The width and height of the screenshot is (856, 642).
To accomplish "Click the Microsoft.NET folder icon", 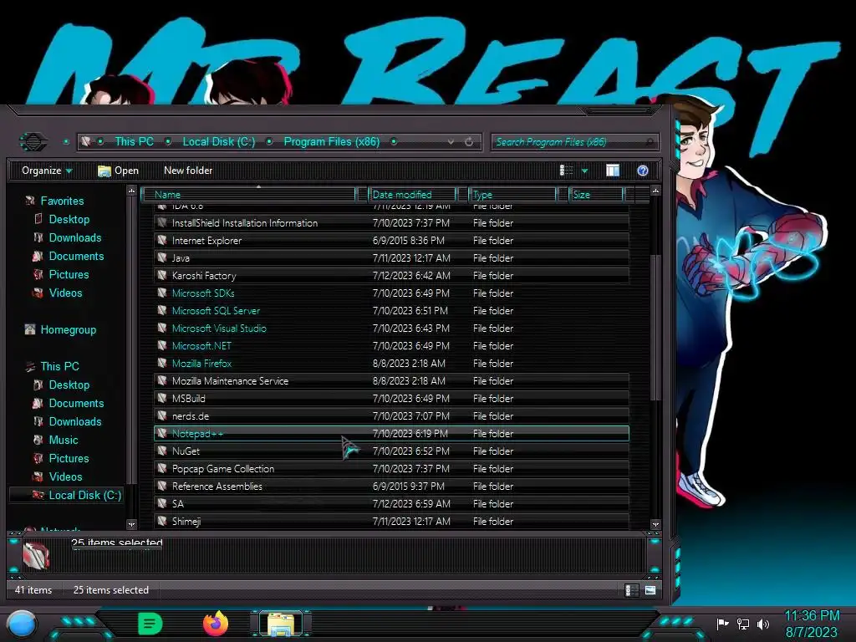I will 162,345.
